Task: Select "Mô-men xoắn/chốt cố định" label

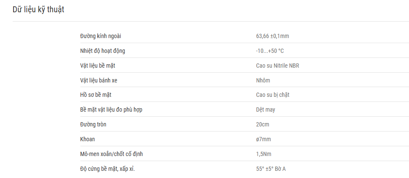Action: pos(111,154)
